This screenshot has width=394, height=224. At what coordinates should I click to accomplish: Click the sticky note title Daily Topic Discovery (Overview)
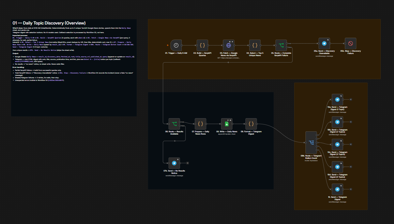49,23
